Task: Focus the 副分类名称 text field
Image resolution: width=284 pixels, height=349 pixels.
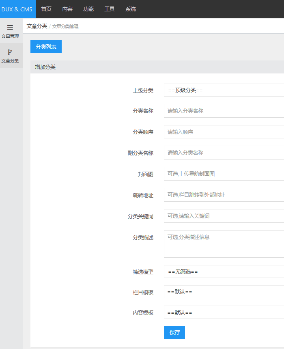Action: [x=224, y=153]
